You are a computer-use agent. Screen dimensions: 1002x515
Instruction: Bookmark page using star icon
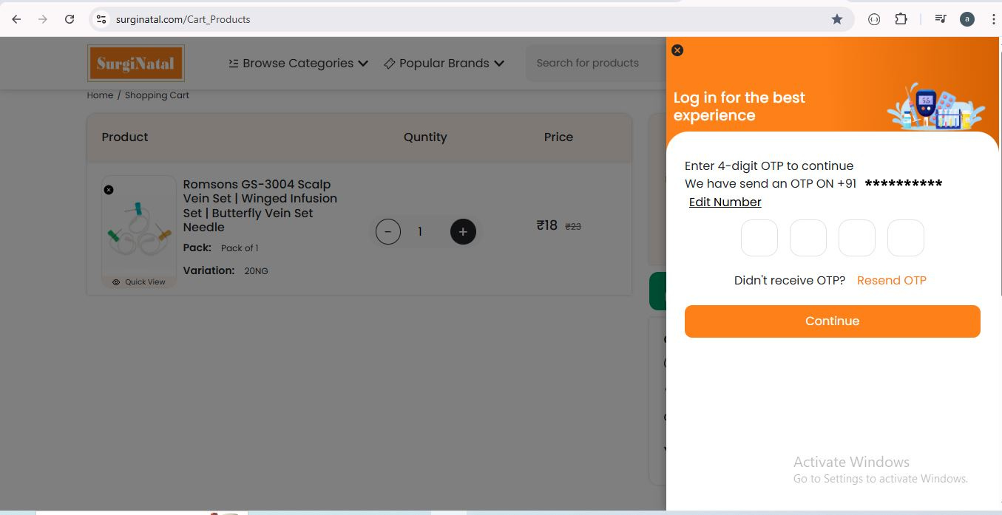click(x=836, y=19)
